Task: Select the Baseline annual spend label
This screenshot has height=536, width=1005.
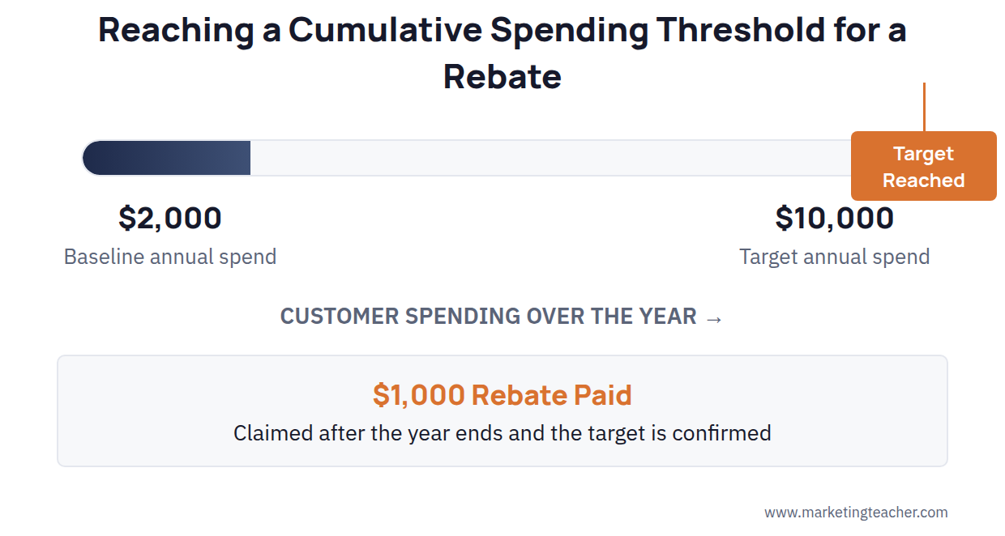Action: [170, 257]
